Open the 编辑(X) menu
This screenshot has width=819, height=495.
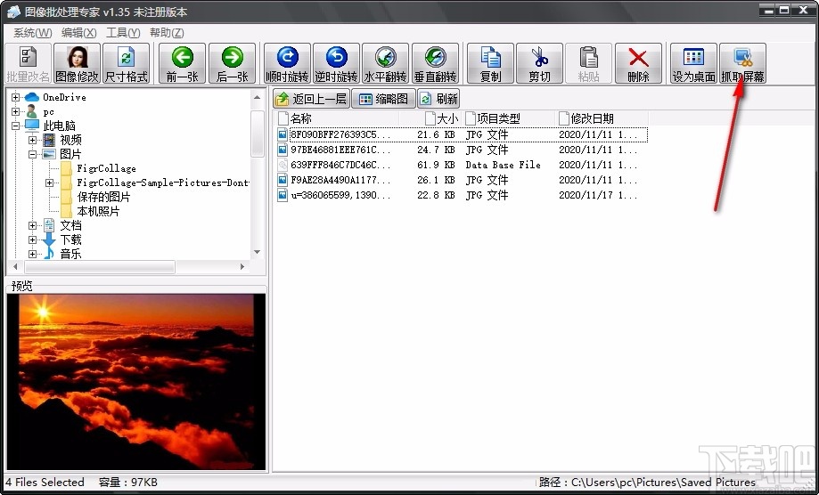click(x=79, y=33)
